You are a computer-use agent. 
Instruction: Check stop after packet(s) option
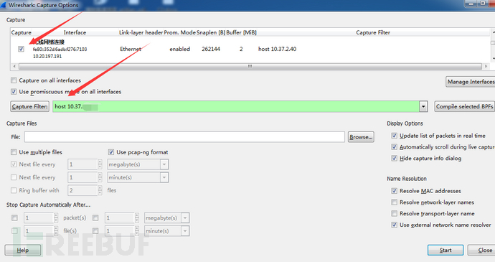coord(14,217)
